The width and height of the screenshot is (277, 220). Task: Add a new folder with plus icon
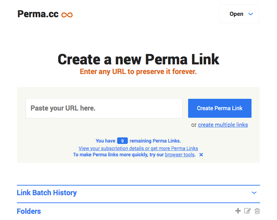point(238,211)
